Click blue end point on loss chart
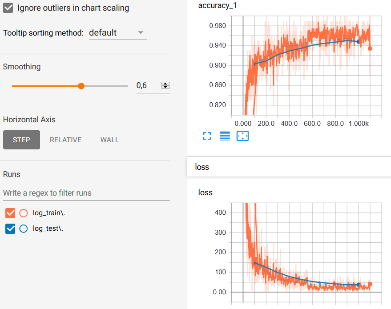Screen dimensions: 391x309 359,285
